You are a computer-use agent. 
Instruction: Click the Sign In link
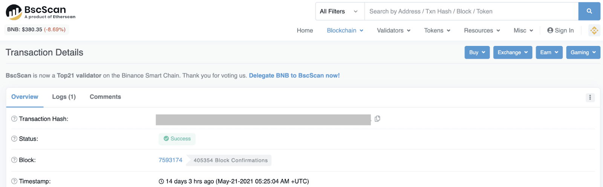(x=560, y=30)
